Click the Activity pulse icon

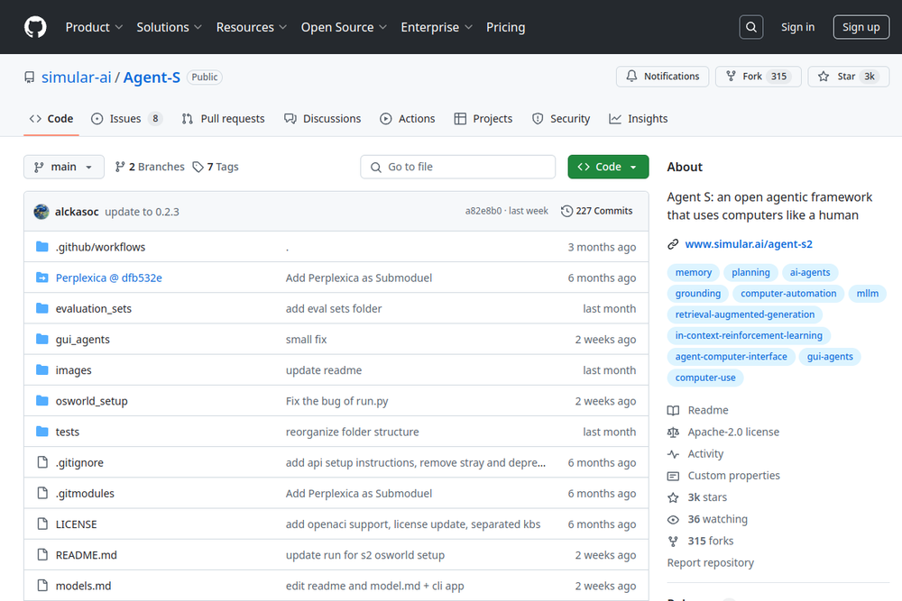click(x=673, y=454)
